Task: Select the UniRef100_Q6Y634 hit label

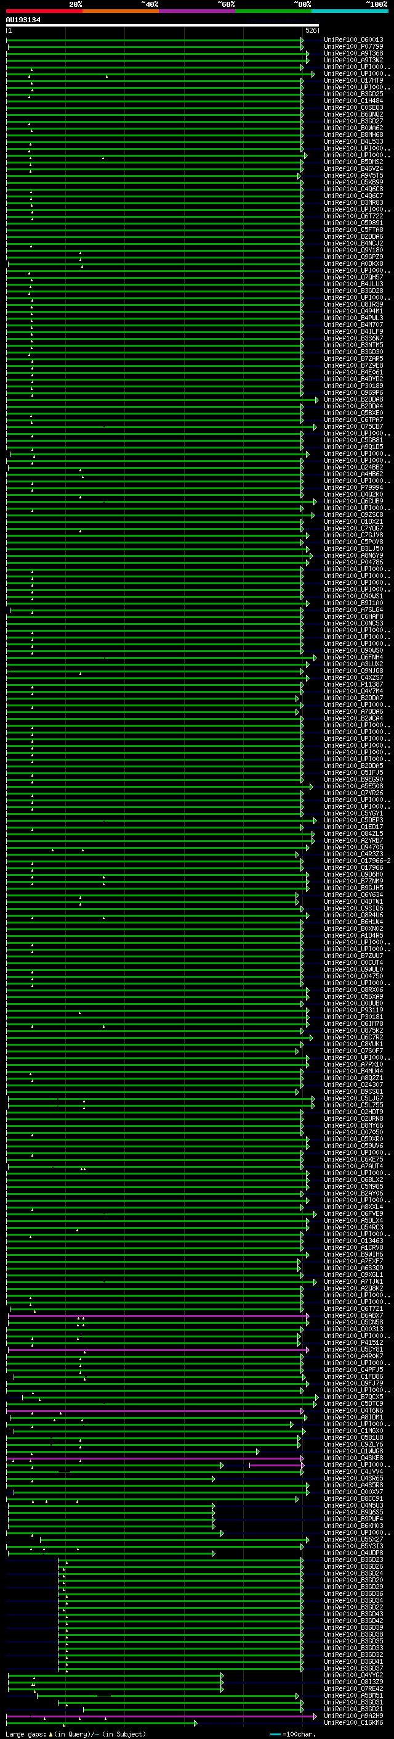Action: [x=353, y=895]
